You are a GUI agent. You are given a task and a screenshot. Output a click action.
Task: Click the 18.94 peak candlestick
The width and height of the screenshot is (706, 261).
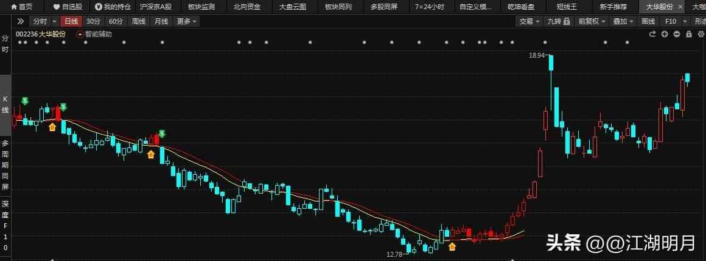[x=551, y=63]
